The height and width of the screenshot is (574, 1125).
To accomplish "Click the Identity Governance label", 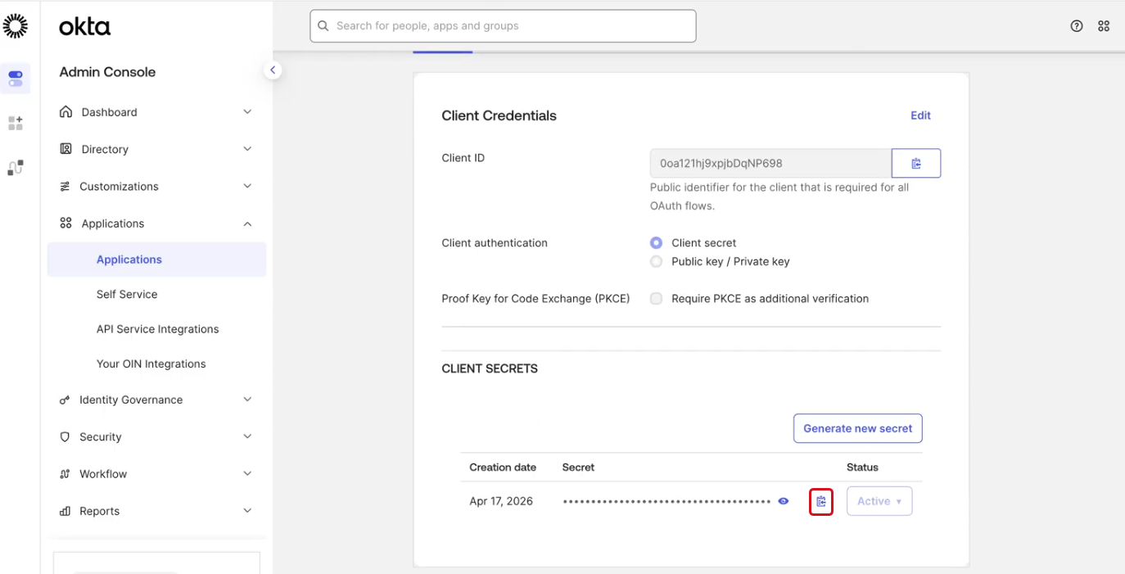I will click(131, 400).
